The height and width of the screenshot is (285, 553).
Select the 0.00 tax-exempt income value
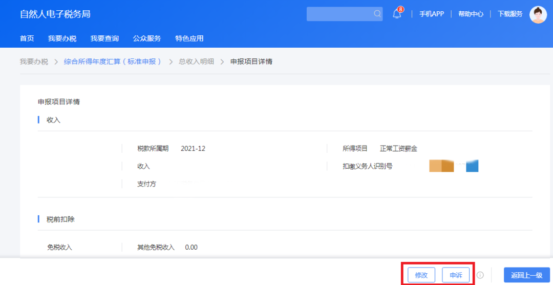(191, 247)
